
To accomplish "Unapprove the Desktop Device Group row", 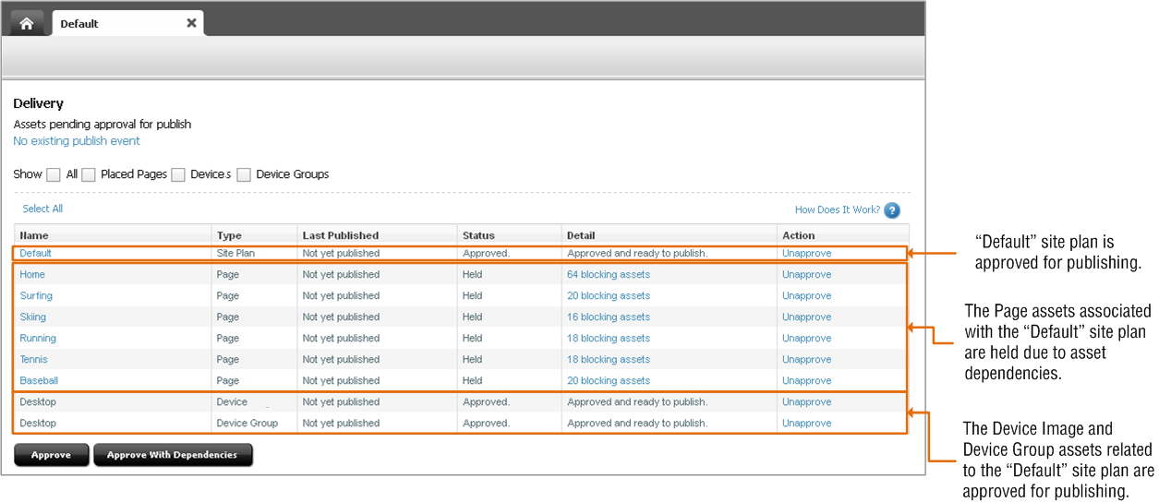I will (x=806, y=423).
